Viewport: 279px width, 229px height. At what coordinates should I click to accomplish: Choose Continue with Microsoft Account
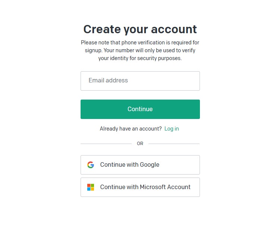(x=140, y=187)
